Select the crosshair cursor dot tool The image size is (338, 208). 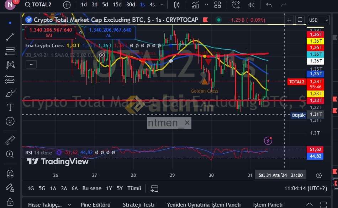tap(10, 23)
